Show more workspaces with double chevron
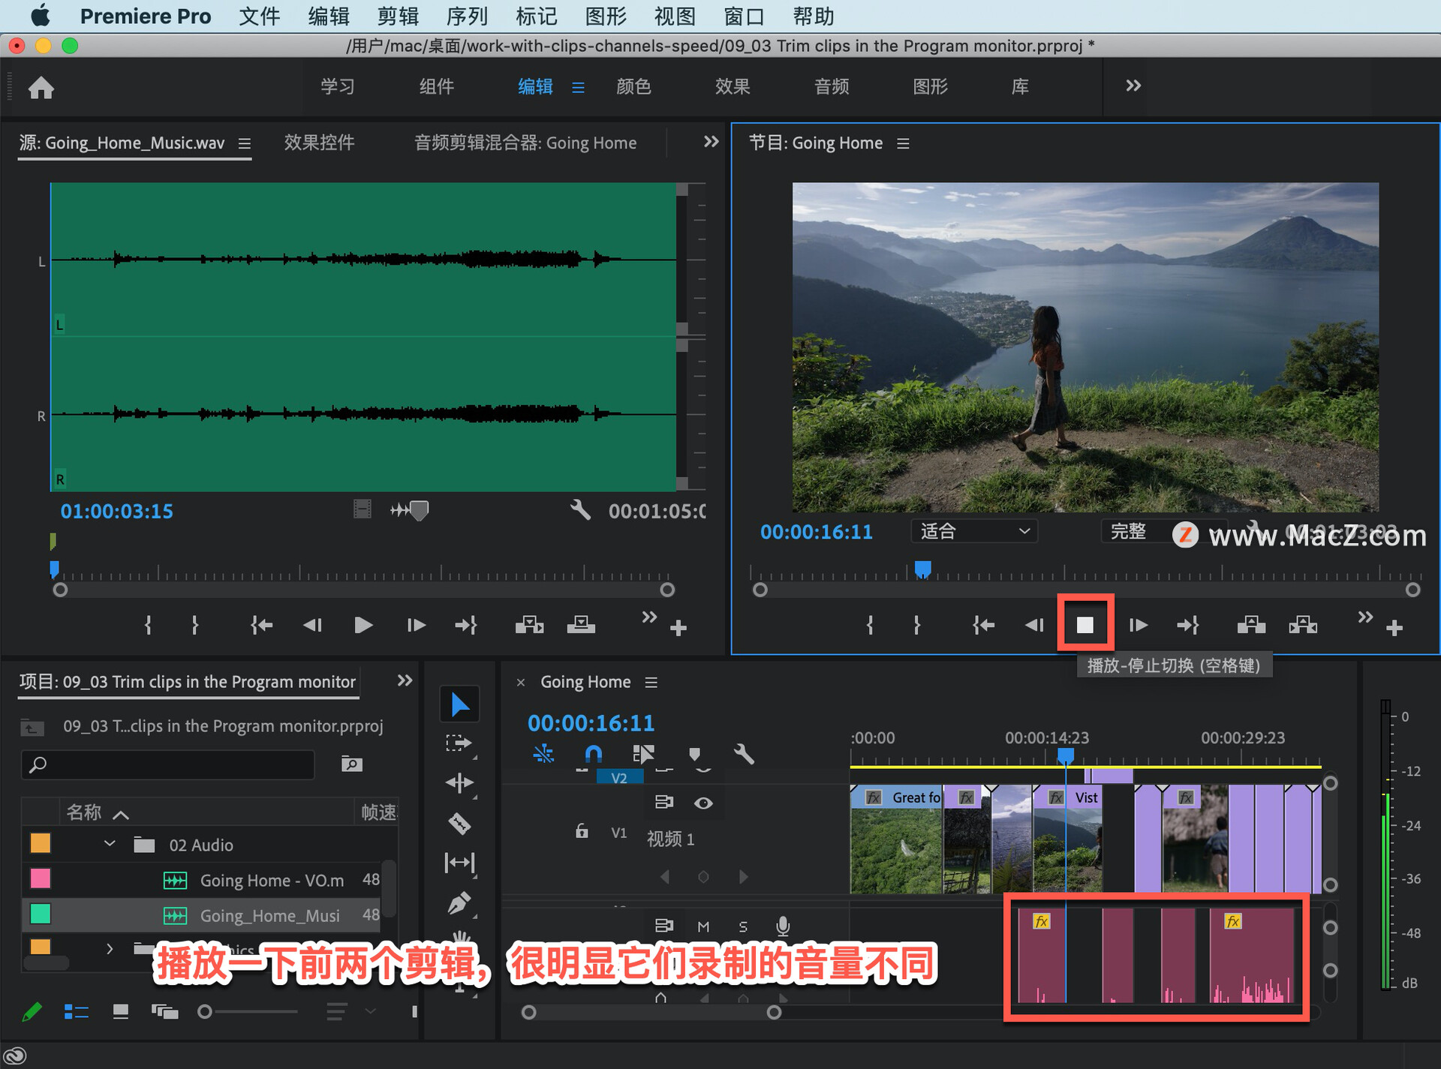This screenshot has height=1069, width=1441. point(1133,86)
